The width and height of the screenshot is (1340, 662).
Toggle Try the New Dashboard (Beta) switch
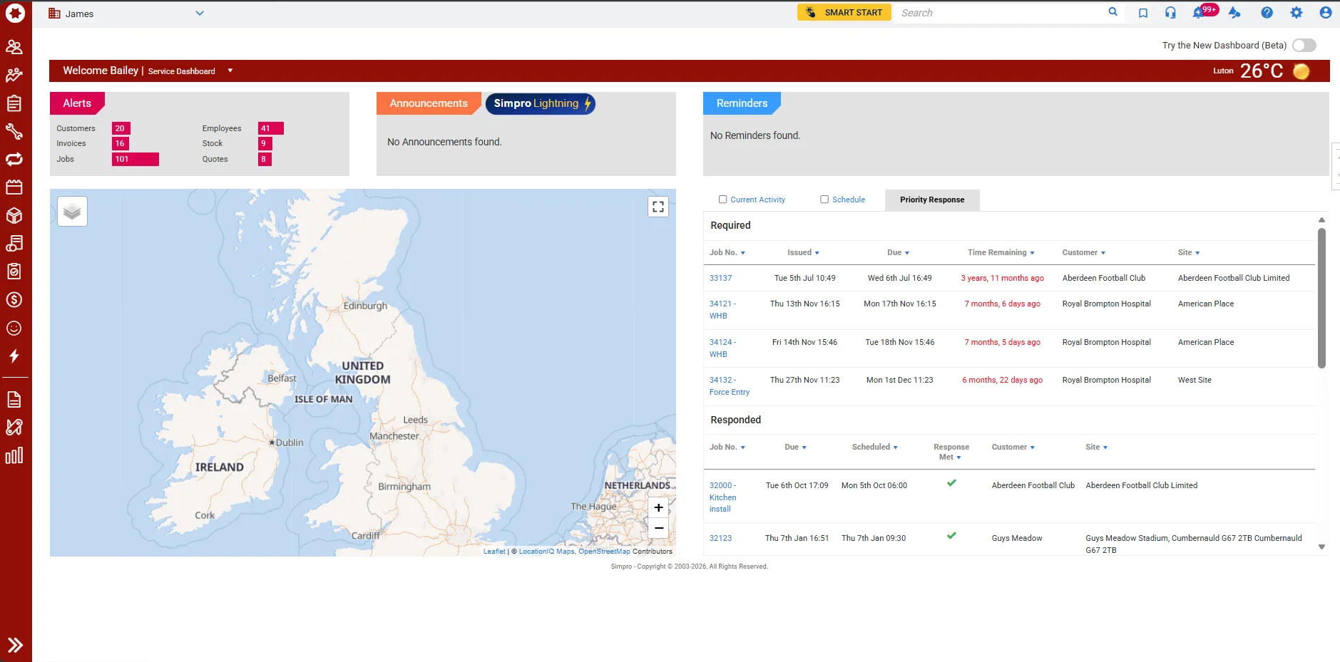(1304, 46)
